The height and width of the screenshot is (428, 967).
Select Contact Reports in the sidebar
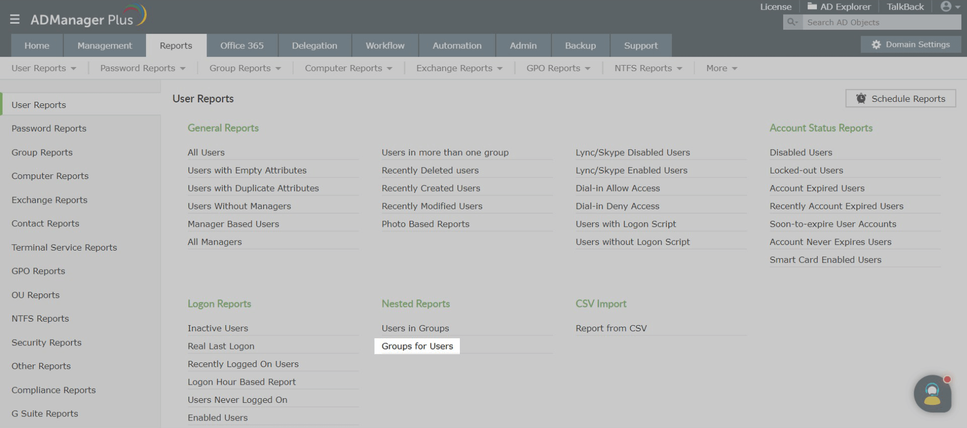(45, 223)
